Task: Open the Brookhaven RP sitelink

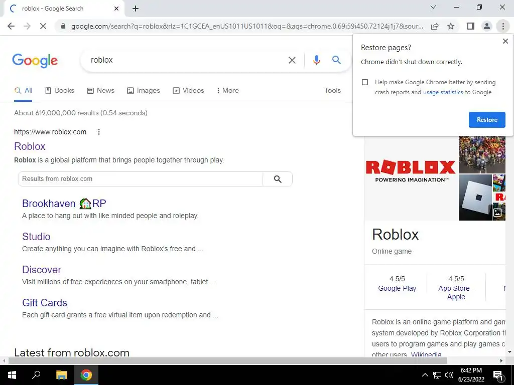Action: click(64, 204)
